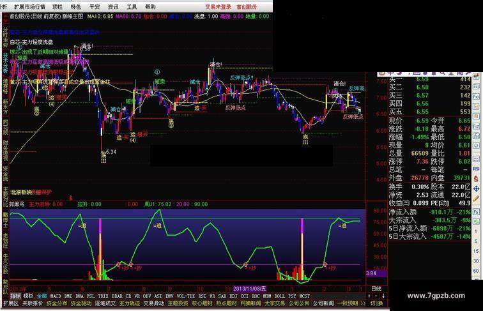Image resolution: width=483 pixels, height=311 pixels.
Task: Choose the DMI indicator tab
Action: (x=68, y=296)
